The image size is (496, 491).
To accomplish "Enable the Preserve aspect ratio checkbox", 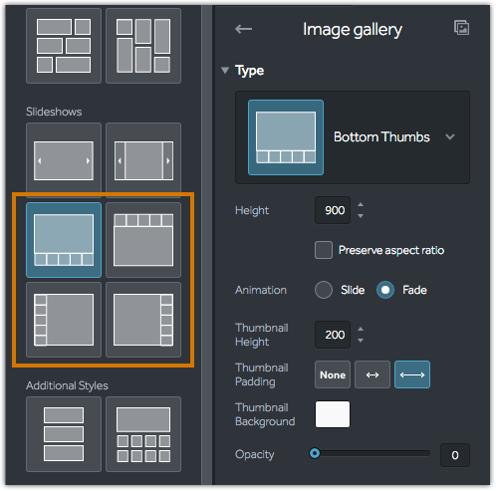I will tap(324, 250).
